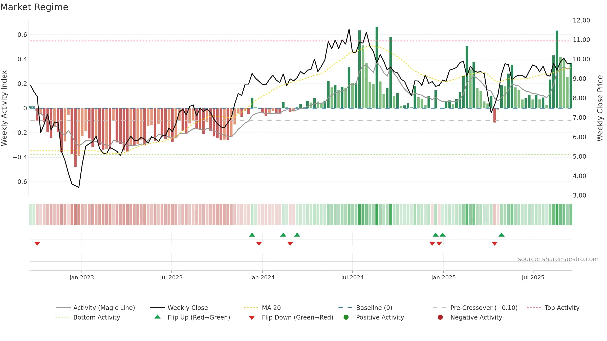This screenshot has height=341, width=607.
Task: Click the Jul 2023 x-axis label
Action: [171, 277]
